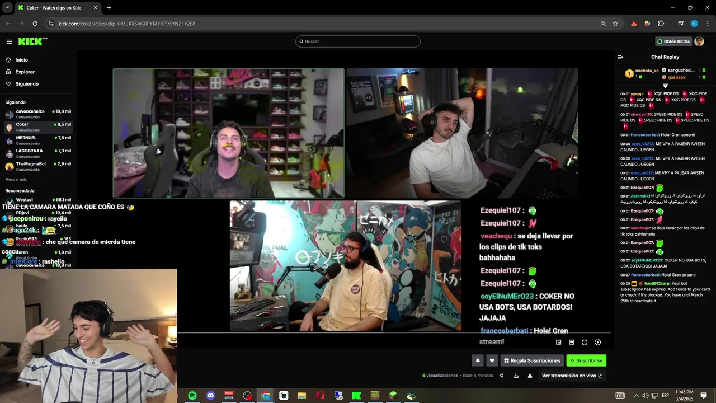Image resolution: width=716 pixels, height=403 pixels.
Task: Open the Coker followed channel
Action: click(38, 127)
